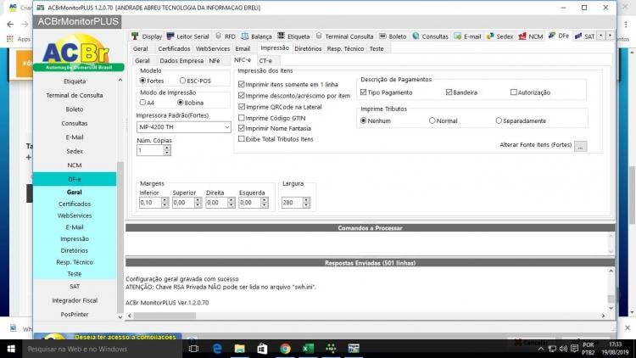Open the E-mail icon tab
Screen dimensions: 636x358
458,36
